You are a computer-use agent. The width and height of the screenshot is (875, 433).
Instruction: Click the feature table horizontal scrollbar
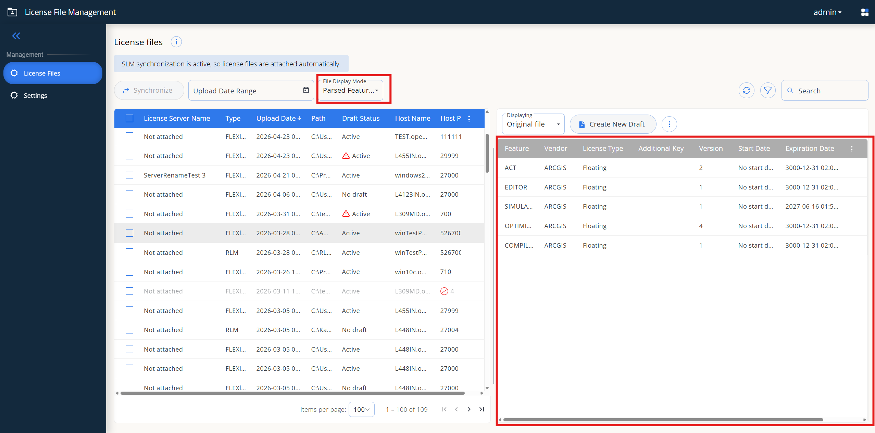pos(663,420)
